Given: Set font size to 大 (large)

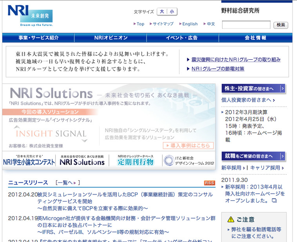Looking at the screenshot, I should 162,12.
